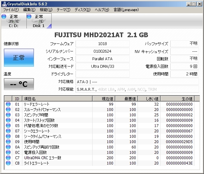Viewport: 204px width, 174px height.
Task: Select the Disk 1 drive tab
Action: [x=38, y=21]
